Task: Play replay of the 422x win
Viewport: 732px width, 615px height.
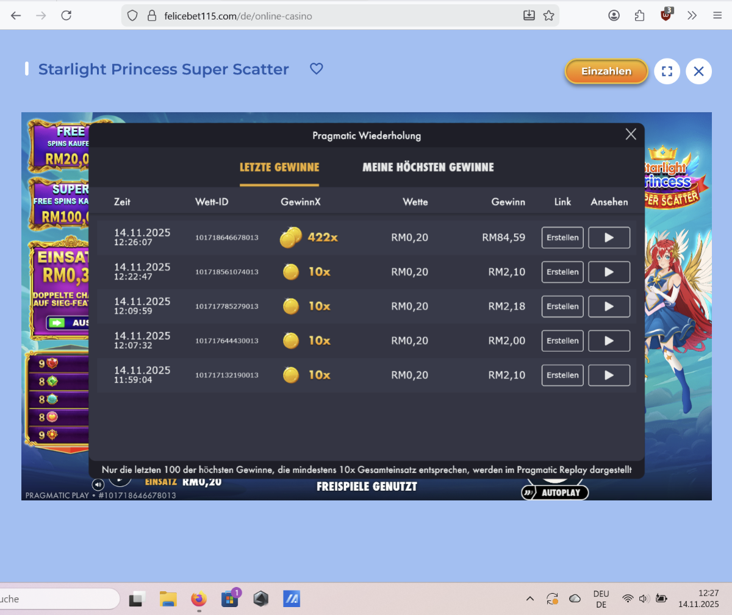Action: [609, 238]
